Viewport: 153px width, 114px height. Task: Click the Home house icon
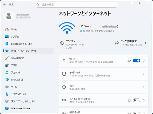[7, 29]
